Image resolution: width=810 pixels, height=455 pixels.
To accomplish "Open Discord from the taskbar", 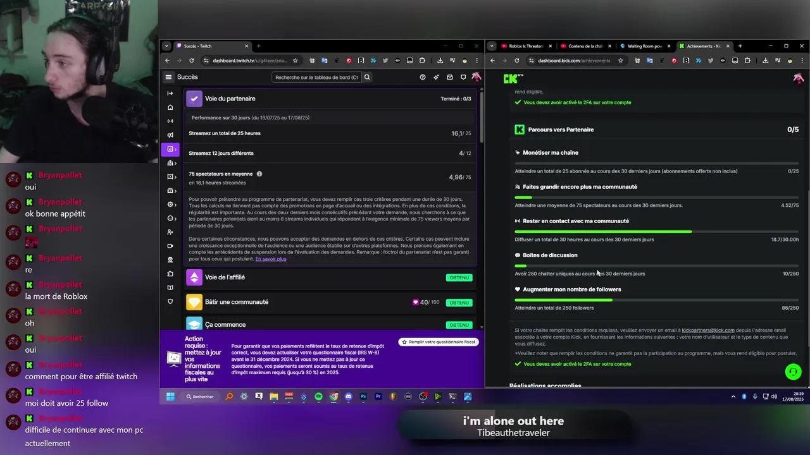I will pos(348,397).
